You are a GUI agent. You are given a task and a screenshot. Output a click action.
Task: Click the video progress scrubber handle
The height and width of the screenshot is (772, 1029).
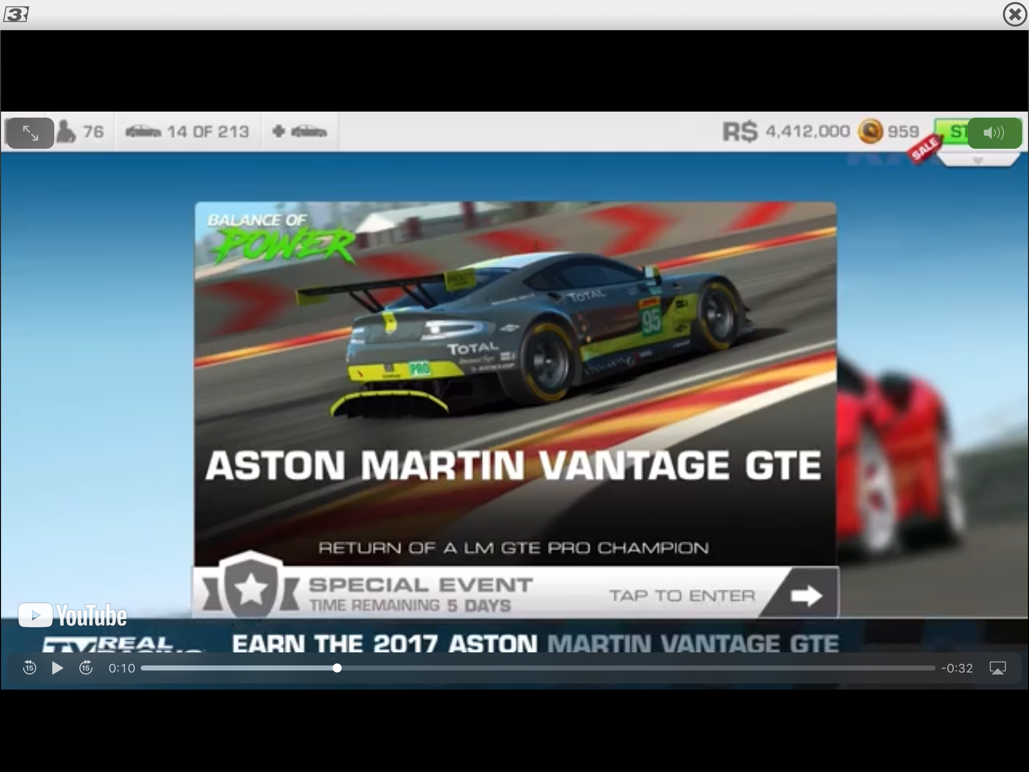pos(337,668)
